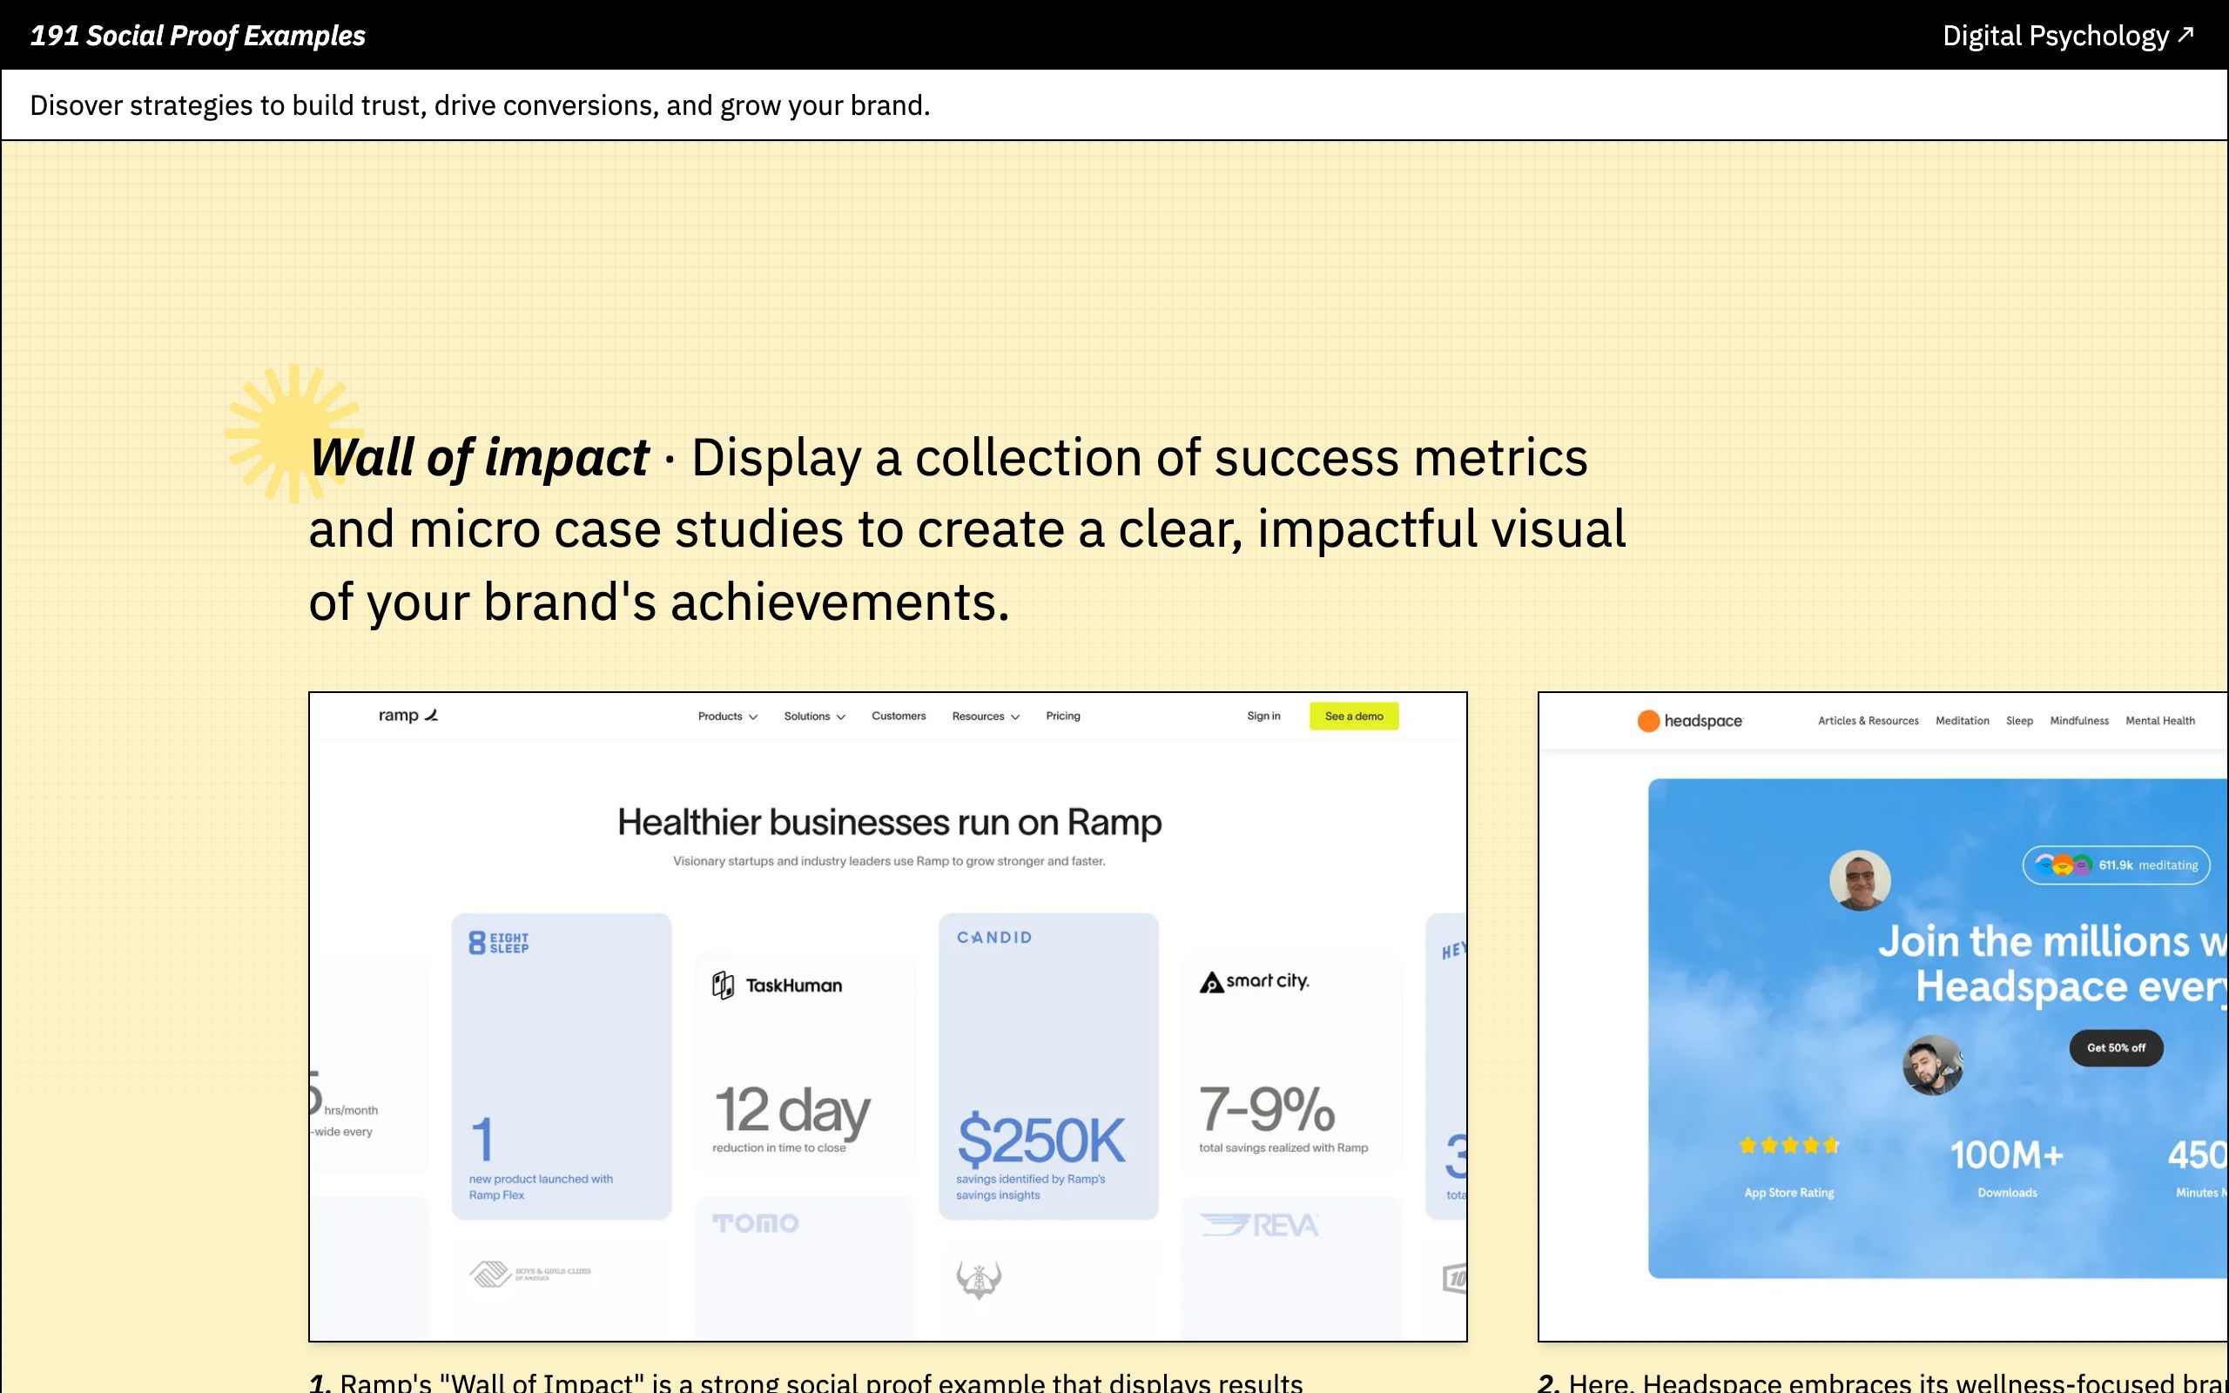Click the bearded man's avatar photo
The width and height of the screenshot is (2229, 1393).
point(1932,1065)
